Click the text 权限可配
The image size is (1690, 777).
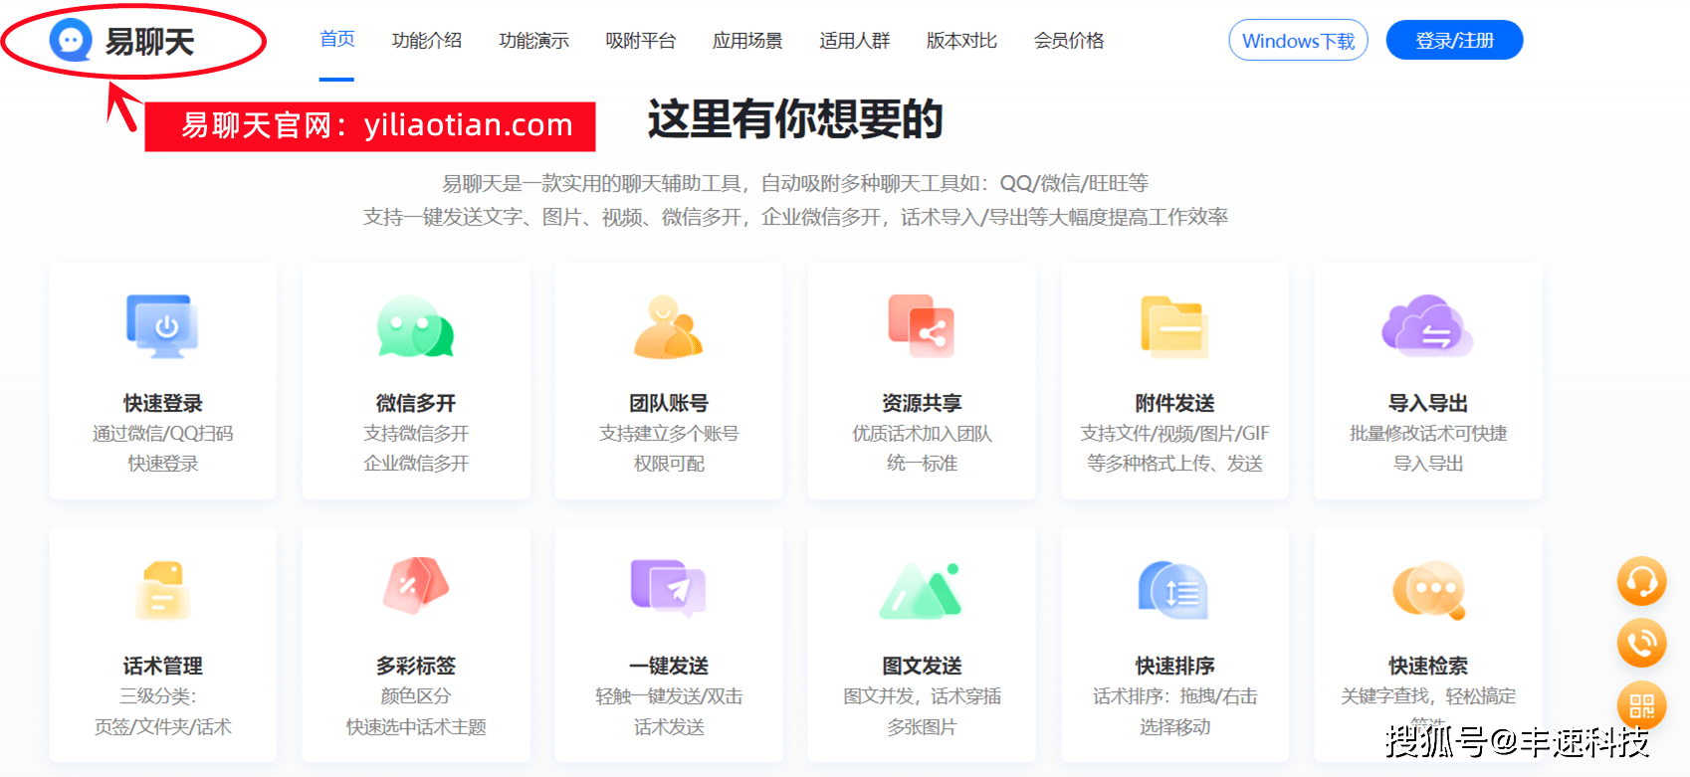pos(669,464)
